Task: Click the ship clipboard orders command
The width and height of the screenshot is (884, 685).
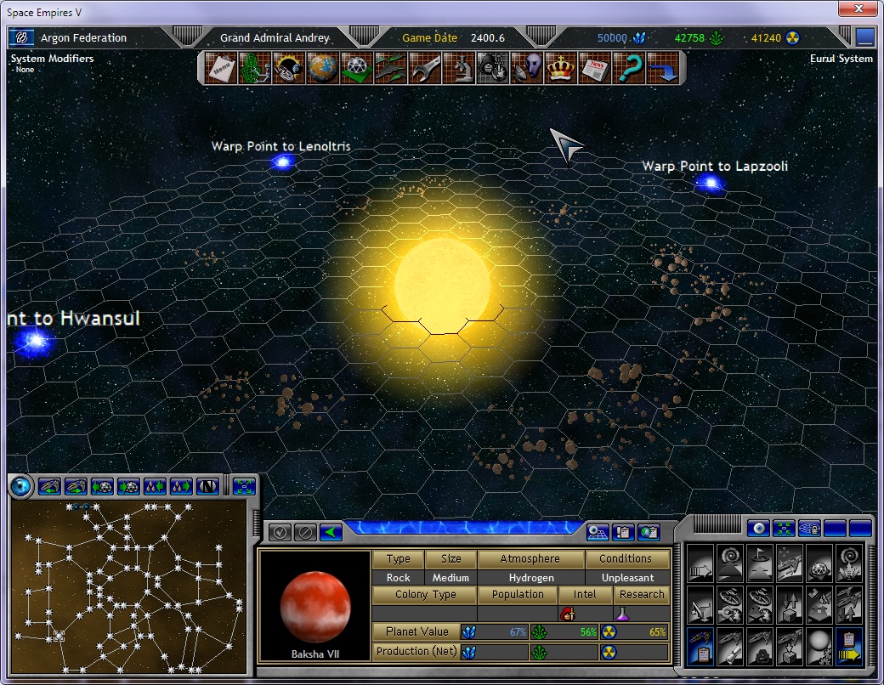Action: (x=700, y=647)
